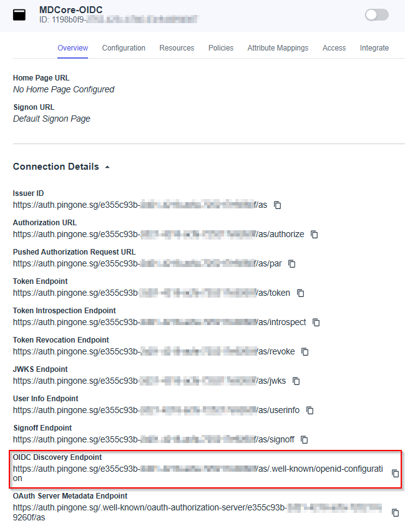Image resolution: width=405 pixels, height=531 pixels.
Task: Switch to the Configuration tab
Action: click(x=124, y=48)
